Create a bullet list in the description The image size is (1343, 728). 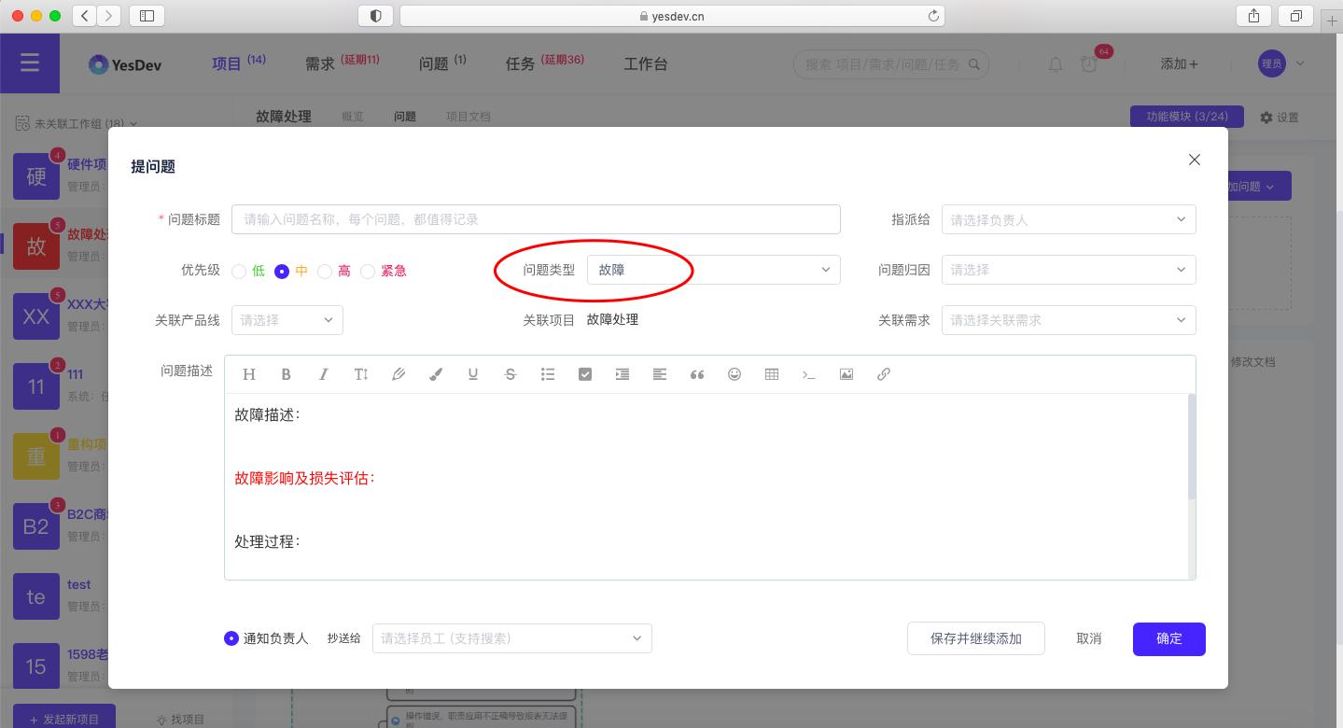coord(548,373)
